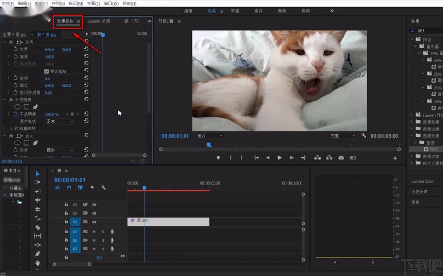Open the Lumetri Color panel
Viewport: 443px width, 276px height.
point(422,181)
